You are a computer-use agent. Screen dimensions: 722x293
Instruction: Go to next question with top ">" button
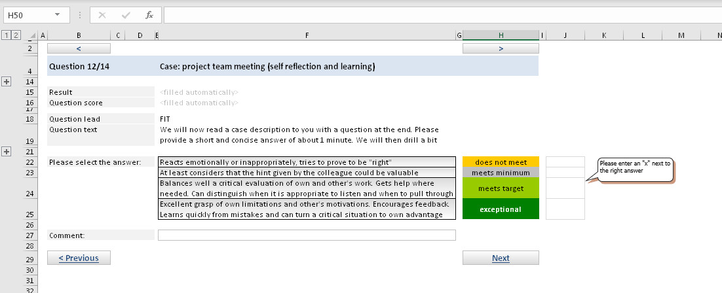[501, 48]
